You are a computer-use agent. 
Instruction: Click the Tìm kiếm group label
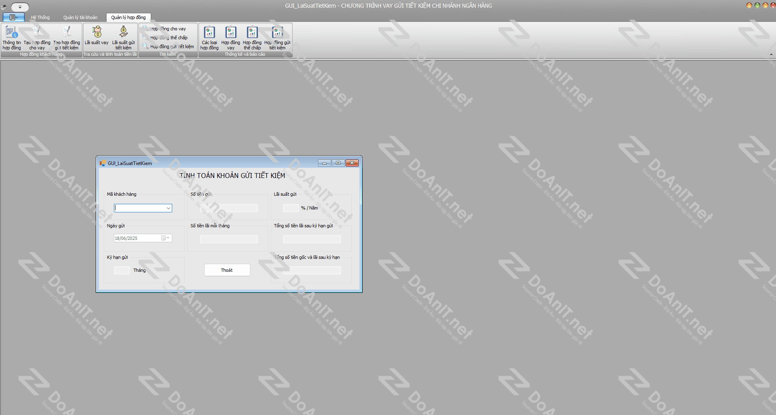(168, 54)
